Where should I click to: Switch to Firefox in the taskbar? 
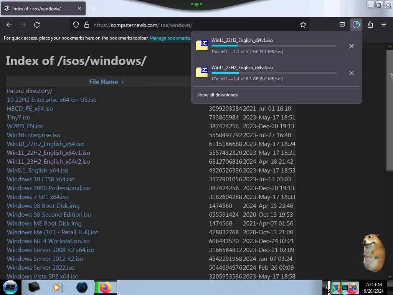click(x=106, y=287)
